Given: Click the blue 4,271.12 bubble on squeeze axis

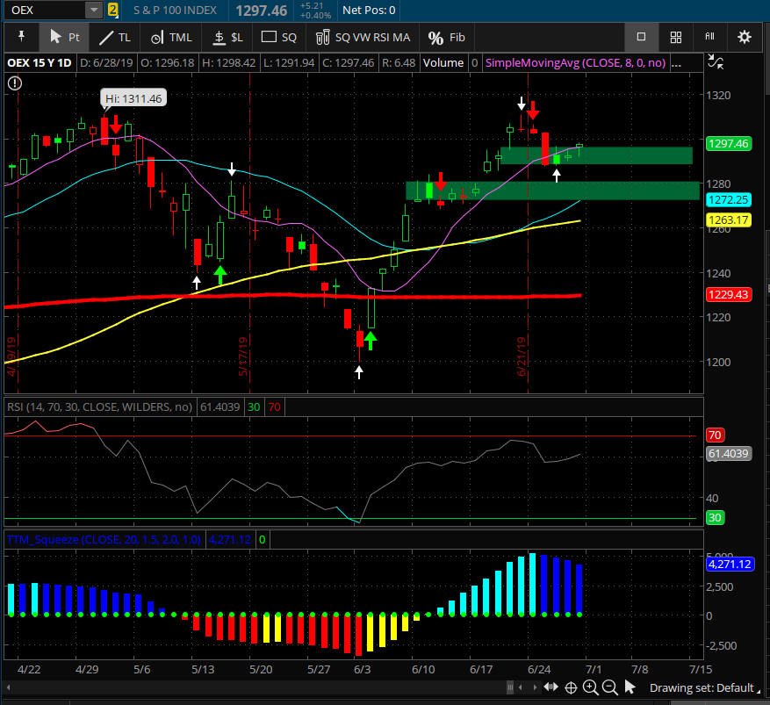Looking at the screenshot, I should click(x=730, y=565).
